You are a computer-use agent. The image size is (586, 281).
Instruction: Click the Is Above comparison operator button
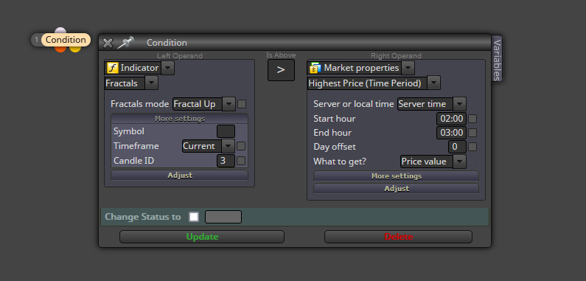coord(281,70)
